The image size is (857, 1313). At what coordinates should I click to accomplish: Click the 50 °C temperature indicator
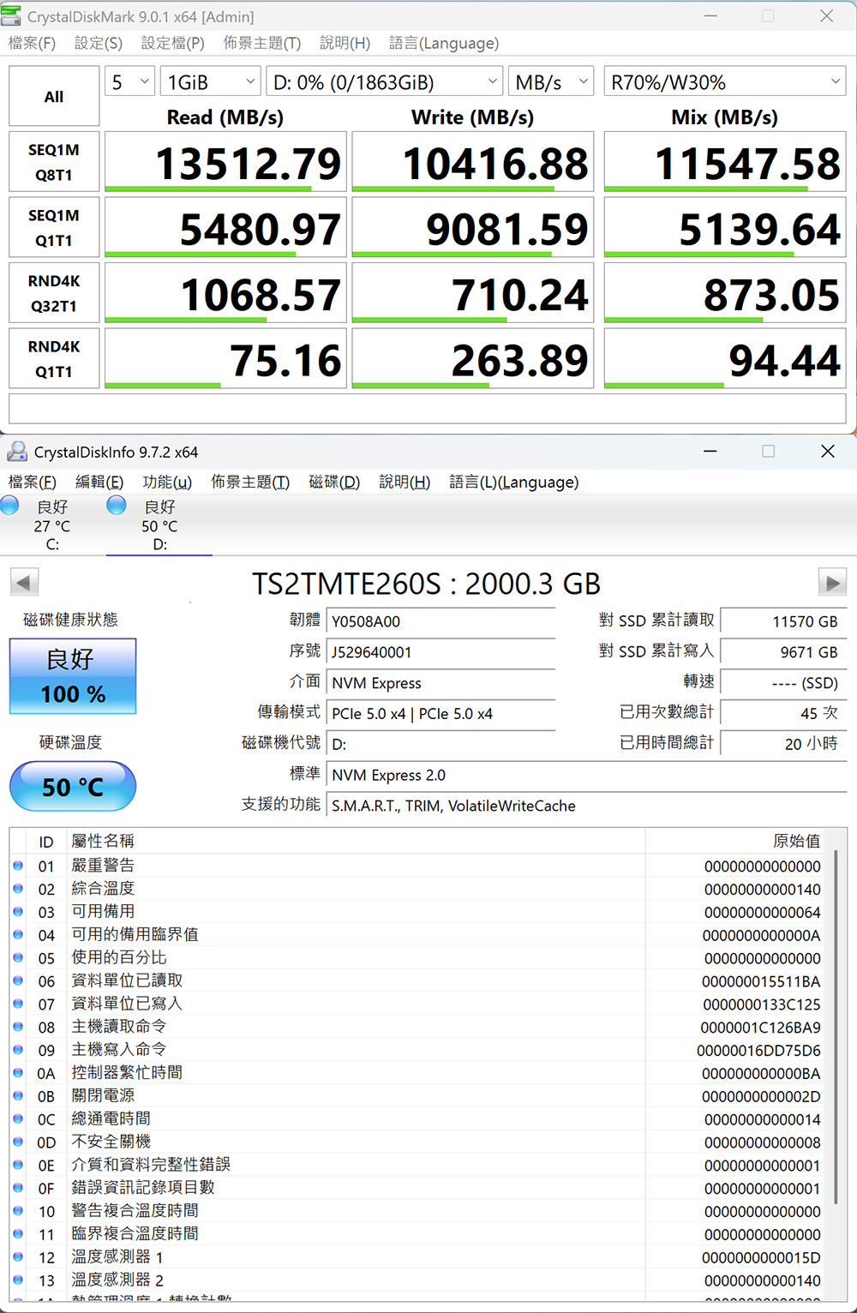point(73,787)
